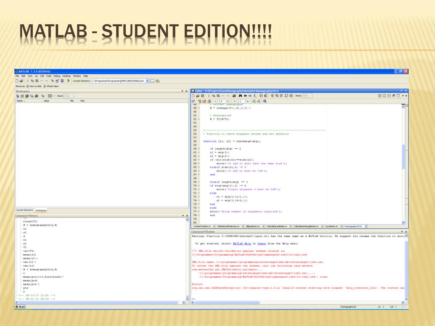Click the How to Add shortcut
Viewport: 435px width, 326px height.
34,86
